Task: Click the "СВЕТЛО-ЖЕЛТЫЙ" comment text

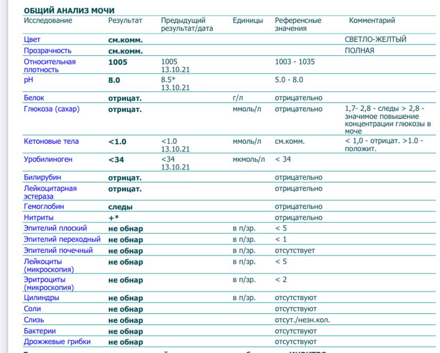Action: tap(375, 40)
